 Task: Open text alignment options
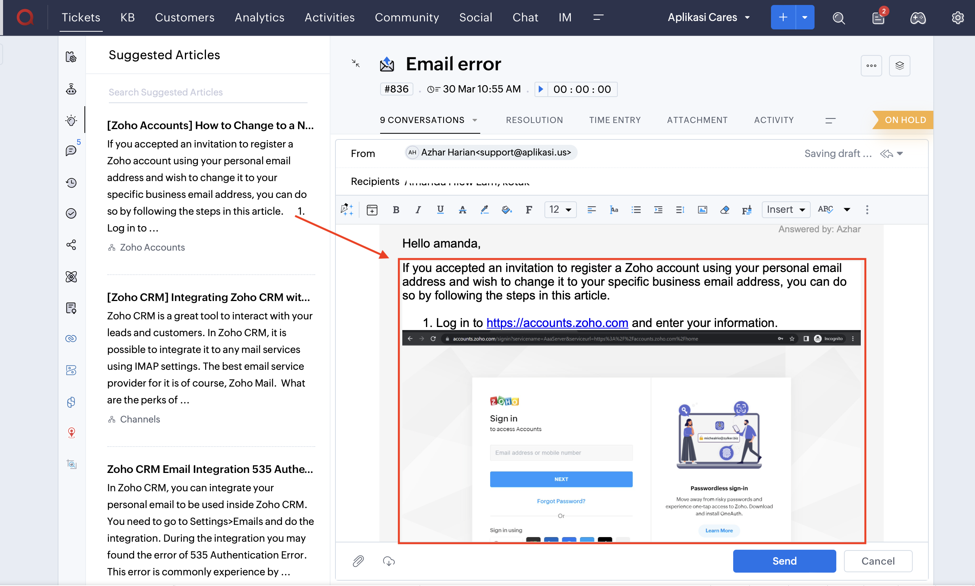(x=591, y=210)
